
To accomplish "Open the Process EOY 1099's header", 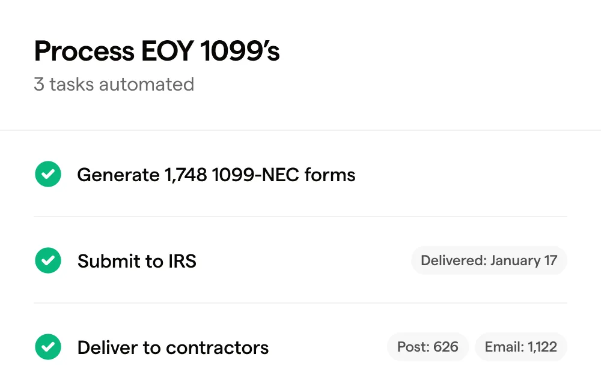I will 157,51.
